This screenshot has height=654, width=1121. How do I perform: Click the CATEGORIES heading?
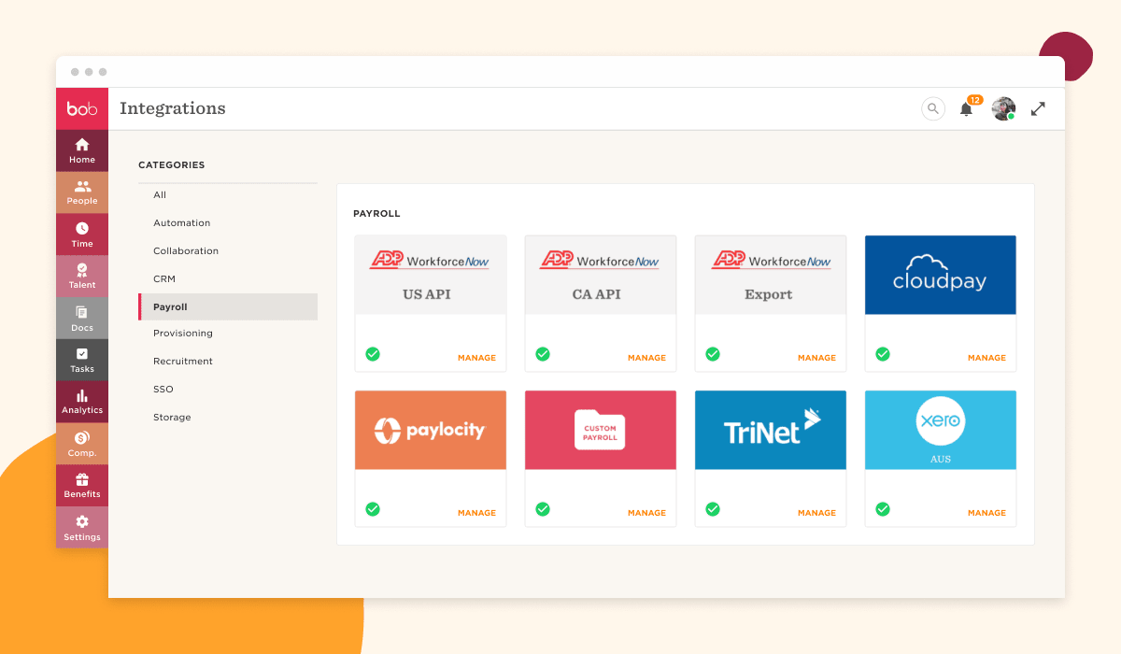point(172,165)
